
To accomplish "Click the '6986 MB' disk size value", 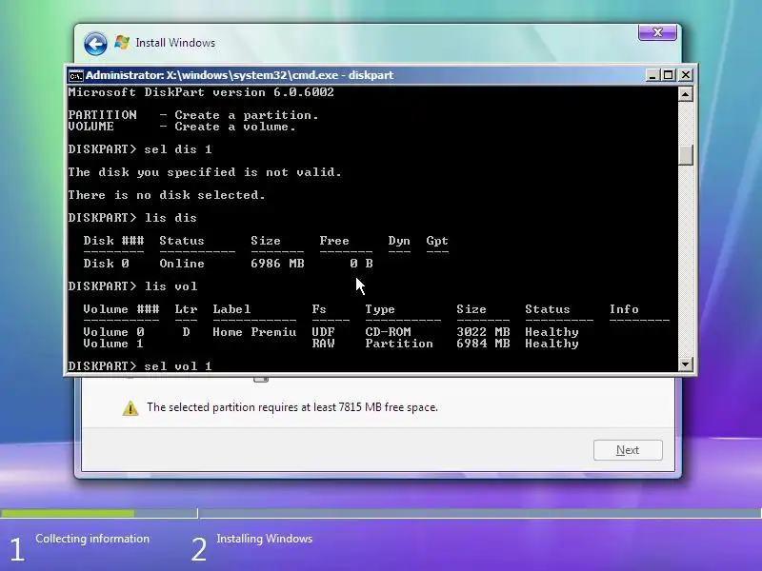I will coord(277,264).
